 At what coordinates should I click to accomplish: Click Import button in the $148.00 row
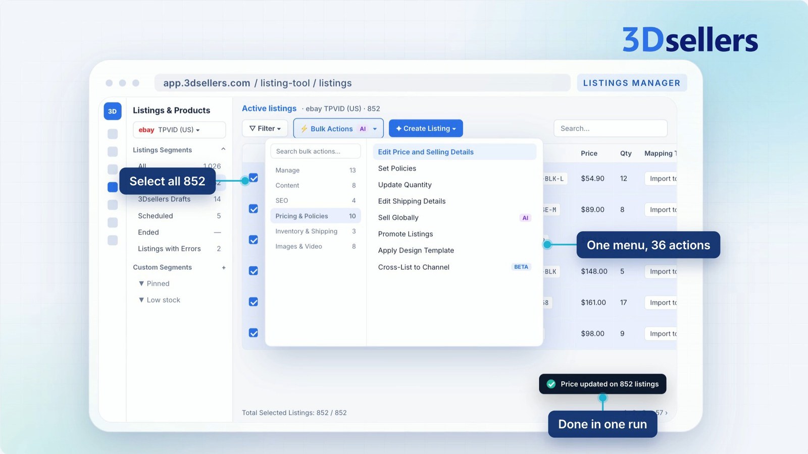click(x=661, y=271)
